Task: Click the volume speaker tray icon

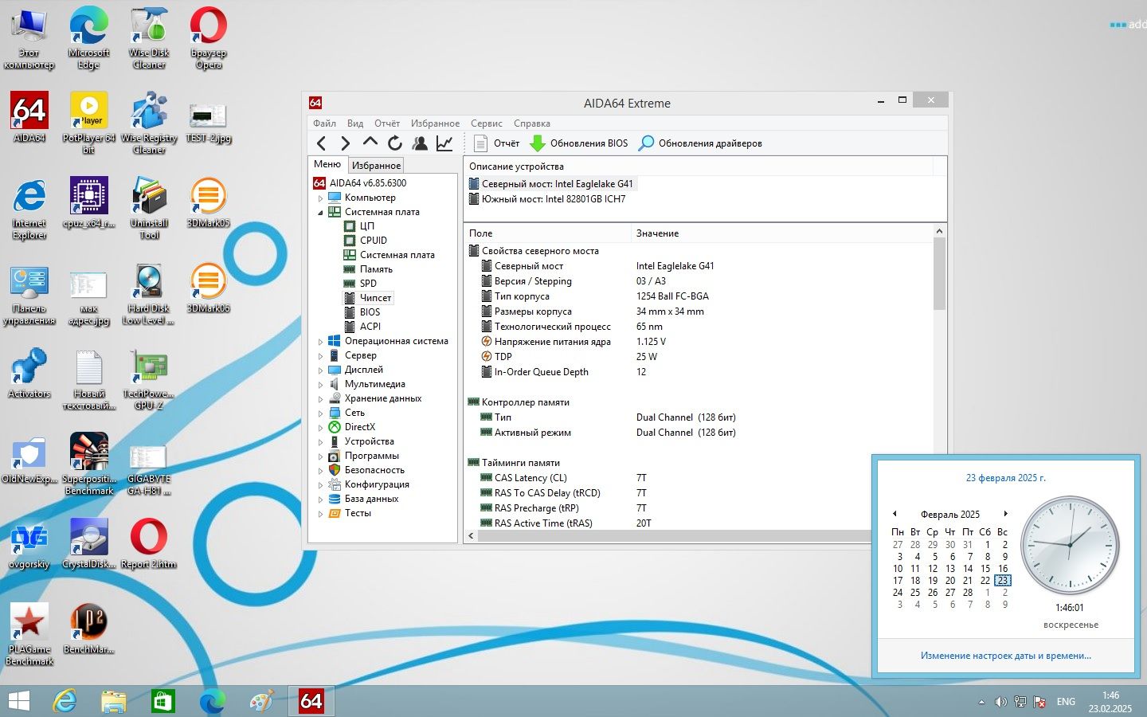Action: pos(1000,702)
